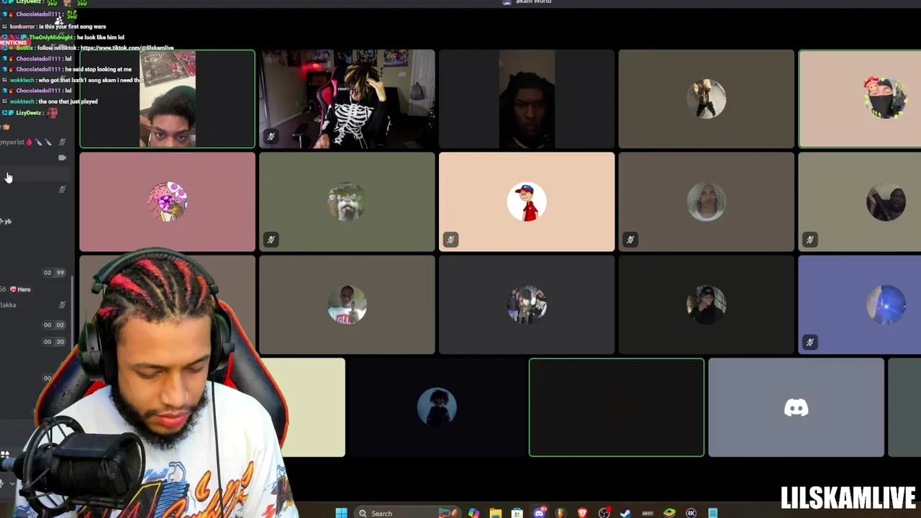This screenshot has width=921, height=518.
Task: Select the masked red-hat avatar tile
Action: click(x=860, y=99)
